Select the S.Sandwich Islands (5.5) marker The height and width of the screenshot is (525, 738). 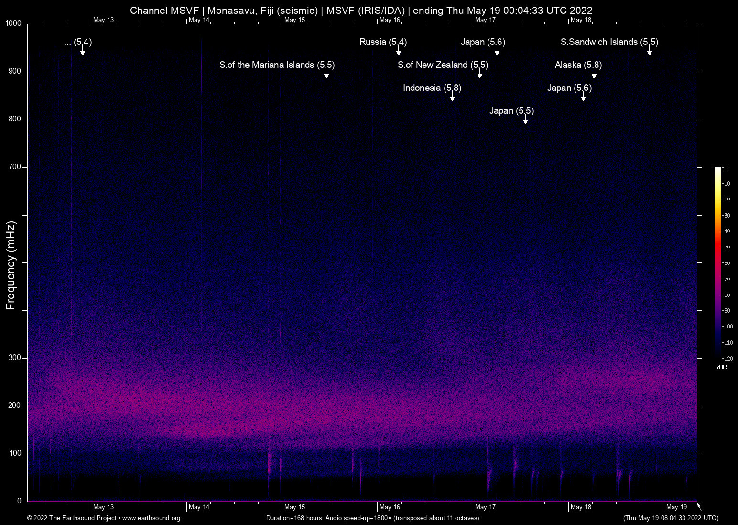tap(609, 42)
